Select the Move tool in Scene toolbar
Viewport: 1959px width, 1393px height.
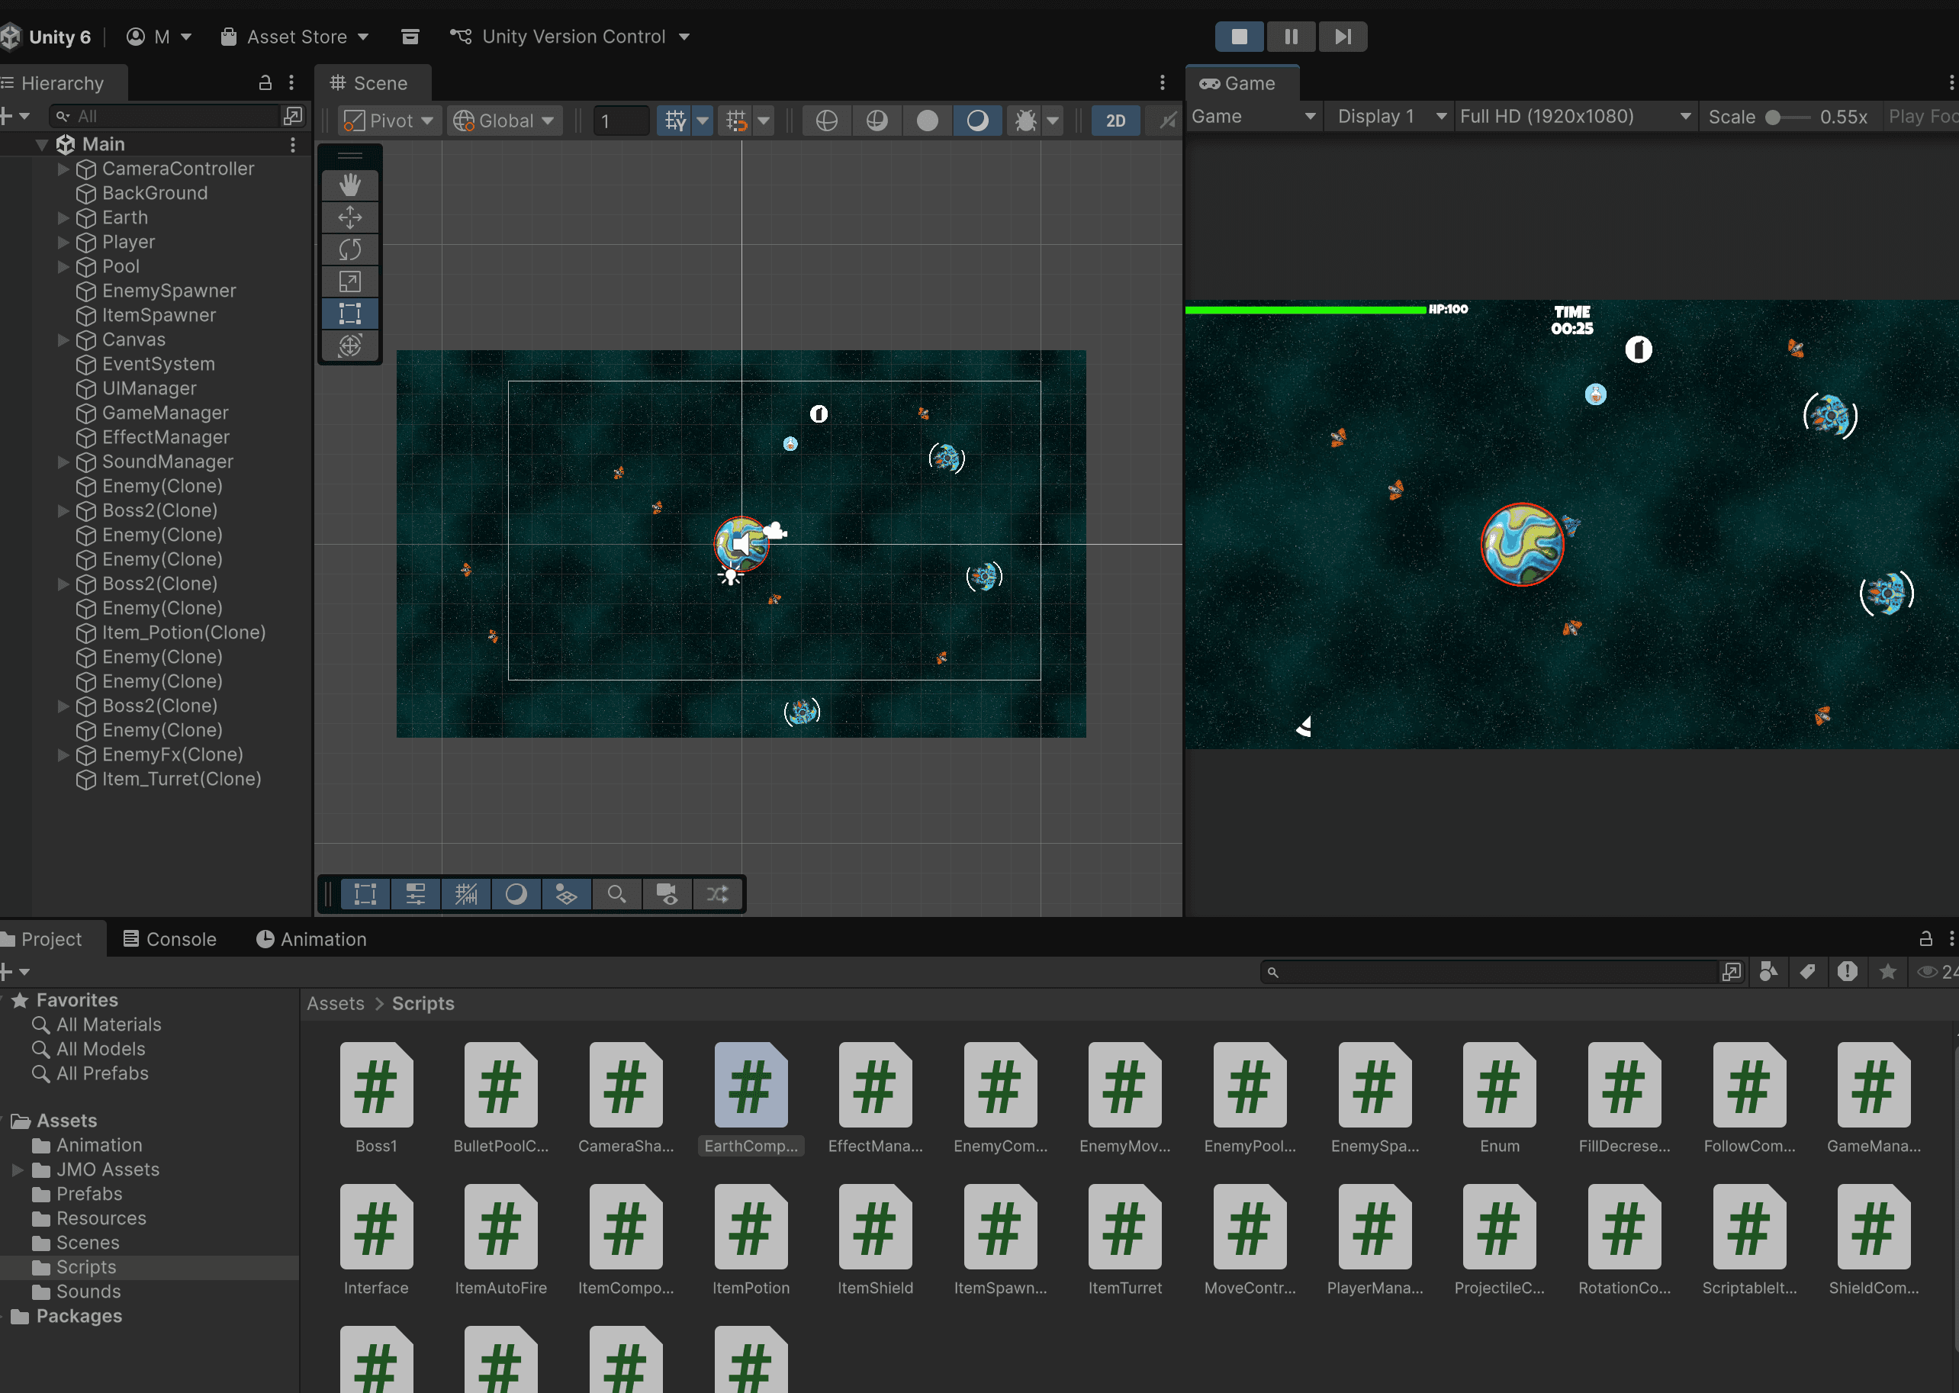350,217
